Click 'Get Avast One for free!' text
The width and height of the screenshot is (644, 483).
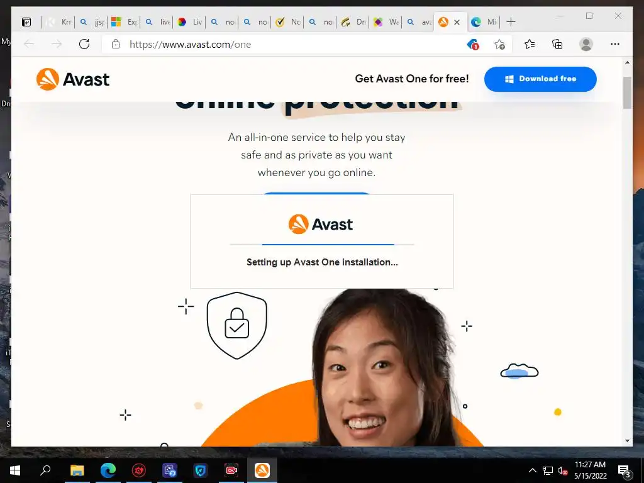(412, 79)
